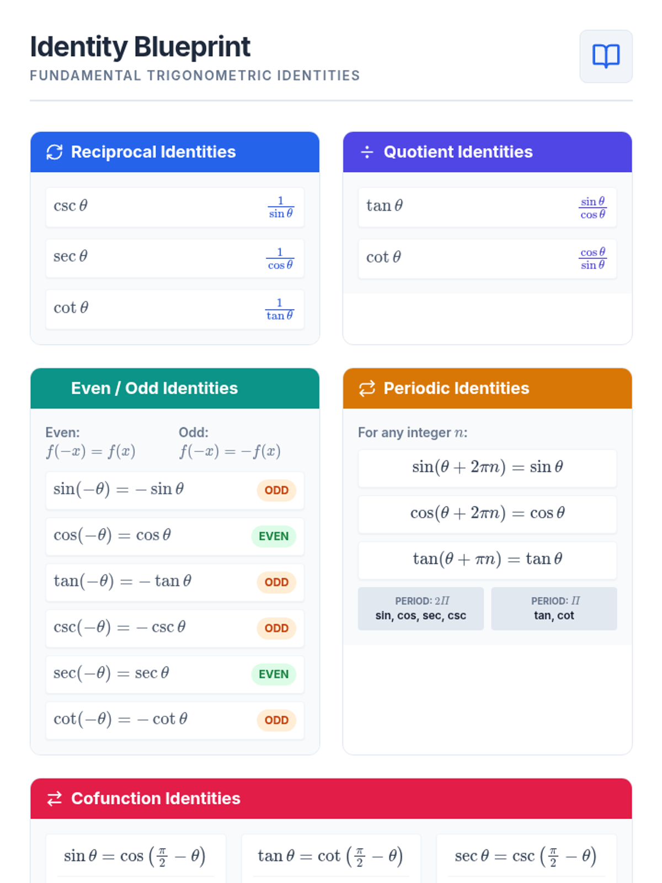This screenshot has height=883, width=662.
Task: Click the cot θ equals 1 over tan θ row
Action: pos(174,309)
